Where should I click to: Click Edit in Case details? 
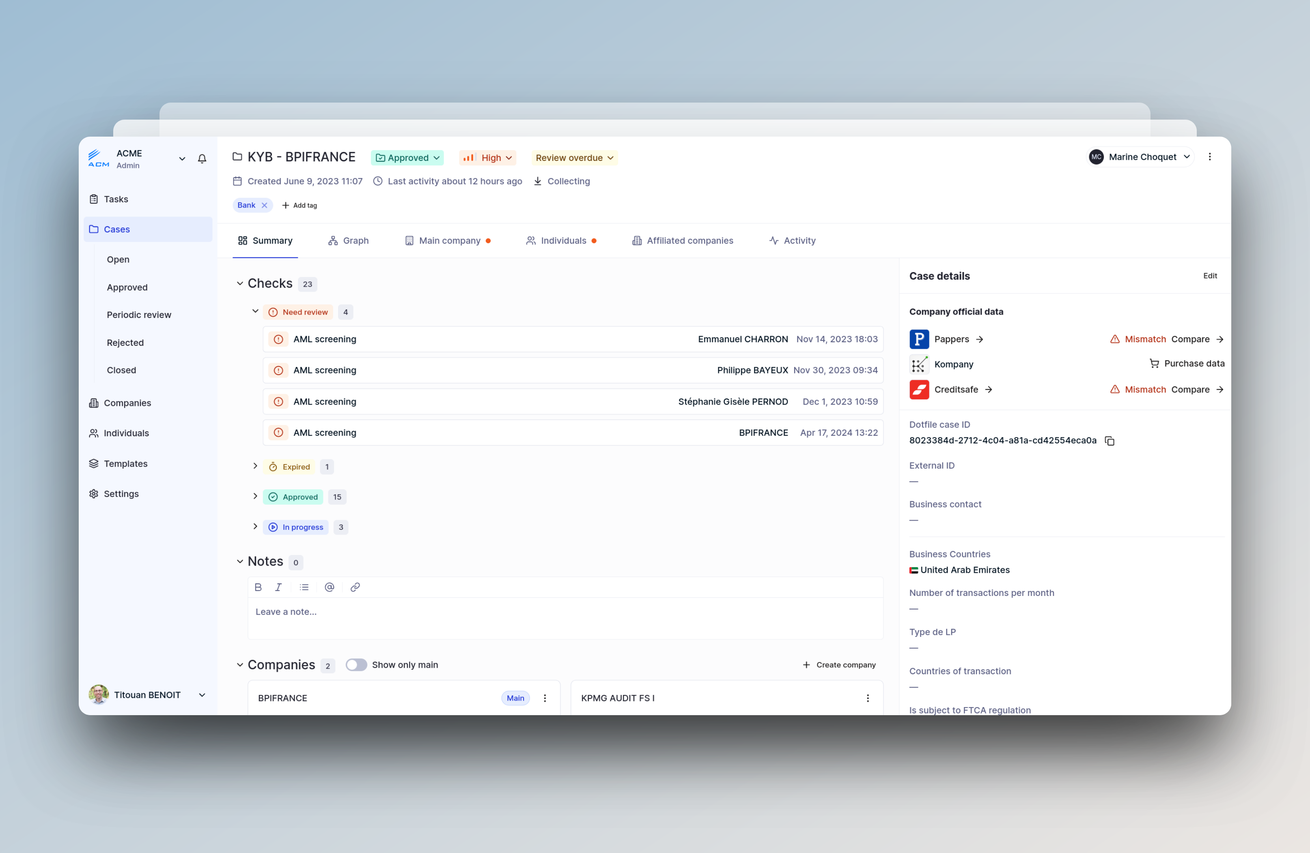click(x=1210, y=276)
